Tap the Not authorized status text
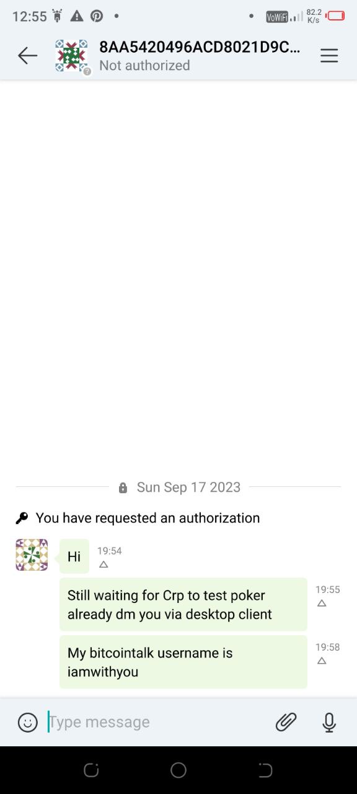Image resolution: width=357 pixels, height=794 pixels. (x=144, y=65)
